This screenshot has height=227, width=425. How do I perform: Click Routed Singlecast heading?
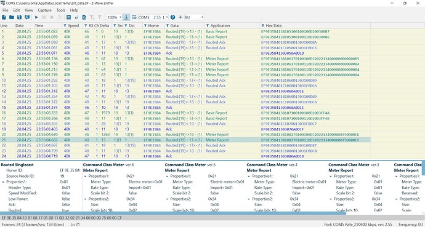pos(17,165)
